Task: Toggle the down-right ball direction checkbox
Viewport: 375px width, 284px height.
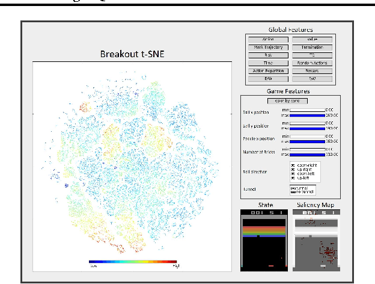Action: click(x=293, y=165)
